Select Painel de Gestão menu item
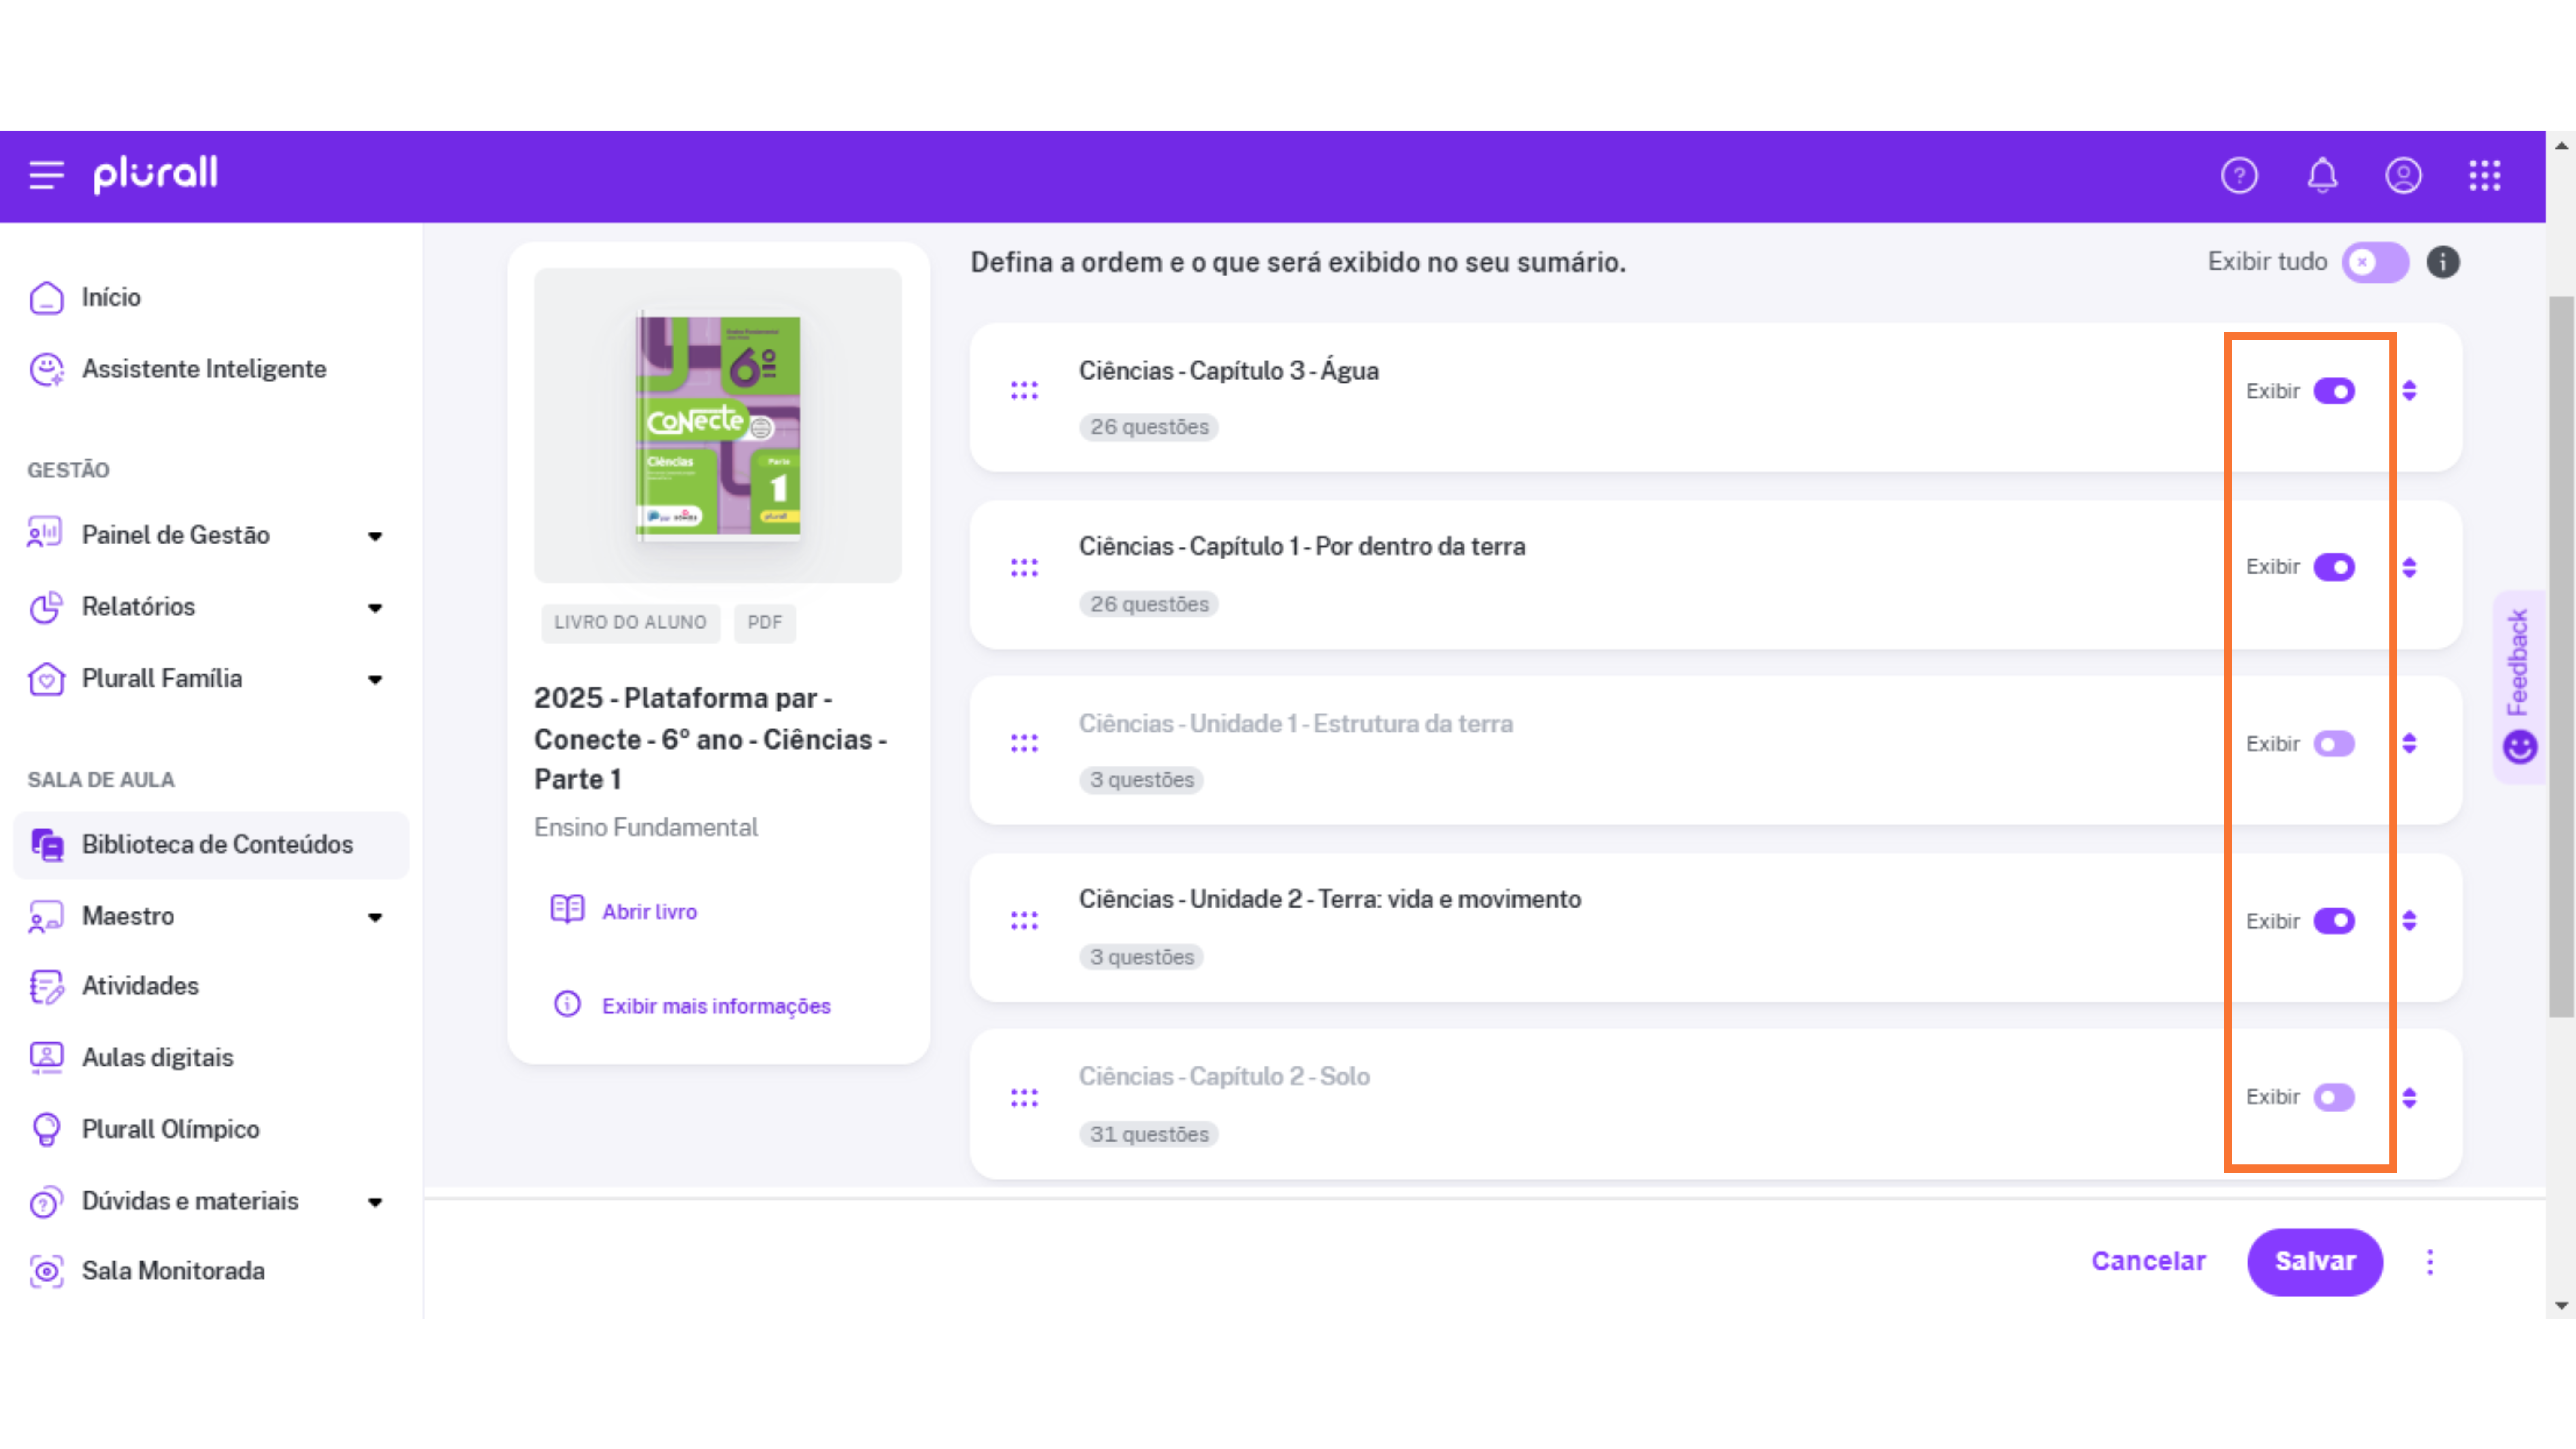2576x1449 pixels. (x=176, y=535)
